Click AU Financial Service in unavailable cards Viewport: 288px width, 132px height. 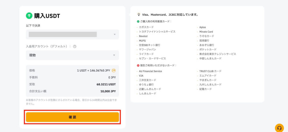coord(150,71)
